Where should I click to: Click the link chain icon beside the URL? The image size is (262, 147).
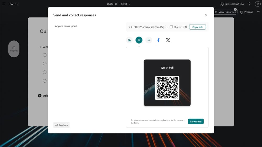(130, 27)
